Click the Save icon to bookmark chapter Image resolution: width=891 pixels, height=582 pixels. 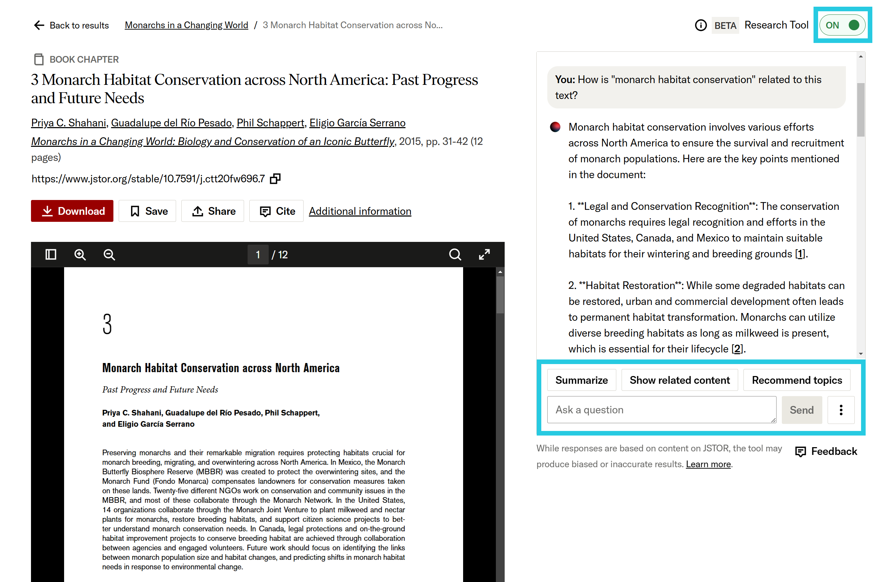point(148,211)
